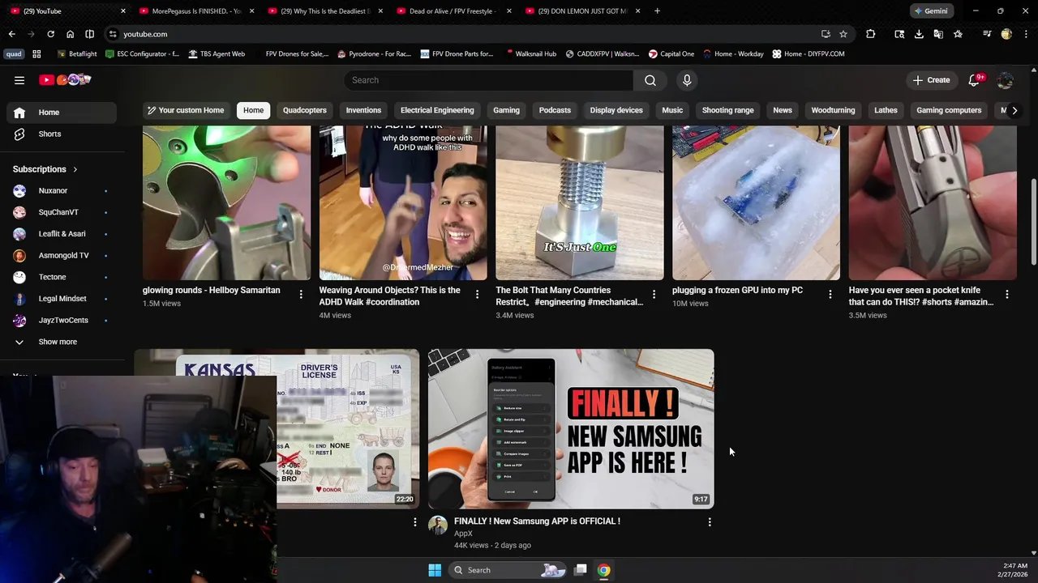Open Shorts from the sidebar

tap(62, 134)
